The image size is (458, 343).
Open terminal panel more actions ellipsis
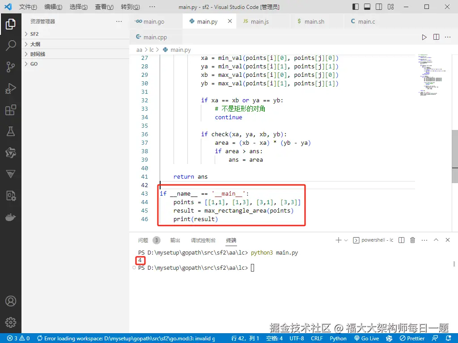(x=424, y=240)
